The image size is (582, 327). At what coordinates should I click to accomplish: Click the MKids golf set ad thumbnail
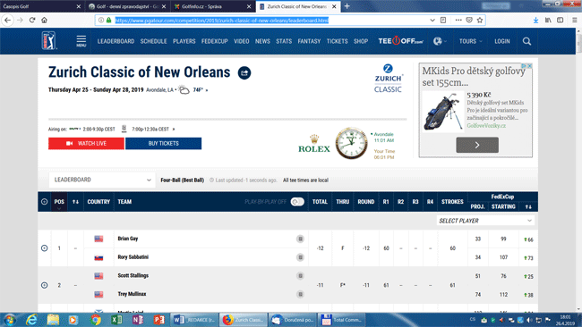(x=443, y=112)
